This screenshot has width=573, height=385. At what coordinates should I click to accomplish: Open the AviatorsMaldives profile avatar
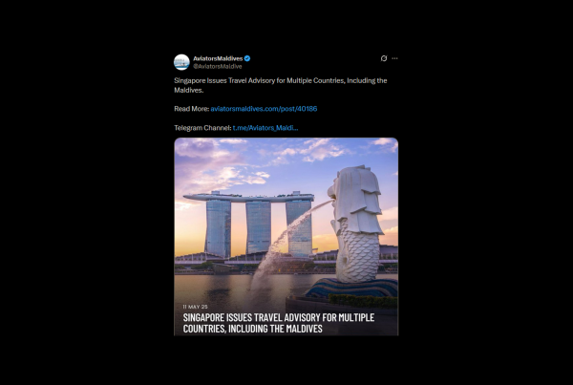click(x=181, y=62)
